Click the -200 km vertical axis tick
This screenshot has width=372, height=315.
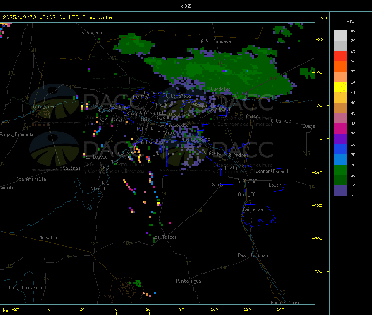tap(319, 238)
